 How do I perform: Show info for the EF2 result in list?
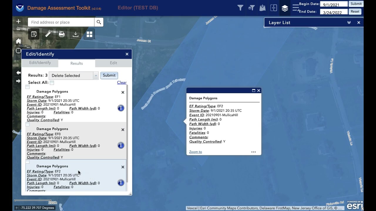[121, 183]
